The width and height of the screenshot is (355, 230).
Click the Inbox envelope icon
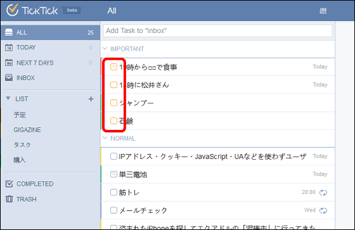9,78
